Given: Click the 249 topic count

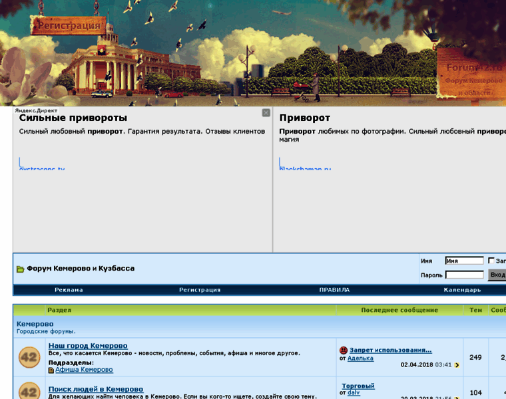Looking at the screenshot, I should click(475, 357).
